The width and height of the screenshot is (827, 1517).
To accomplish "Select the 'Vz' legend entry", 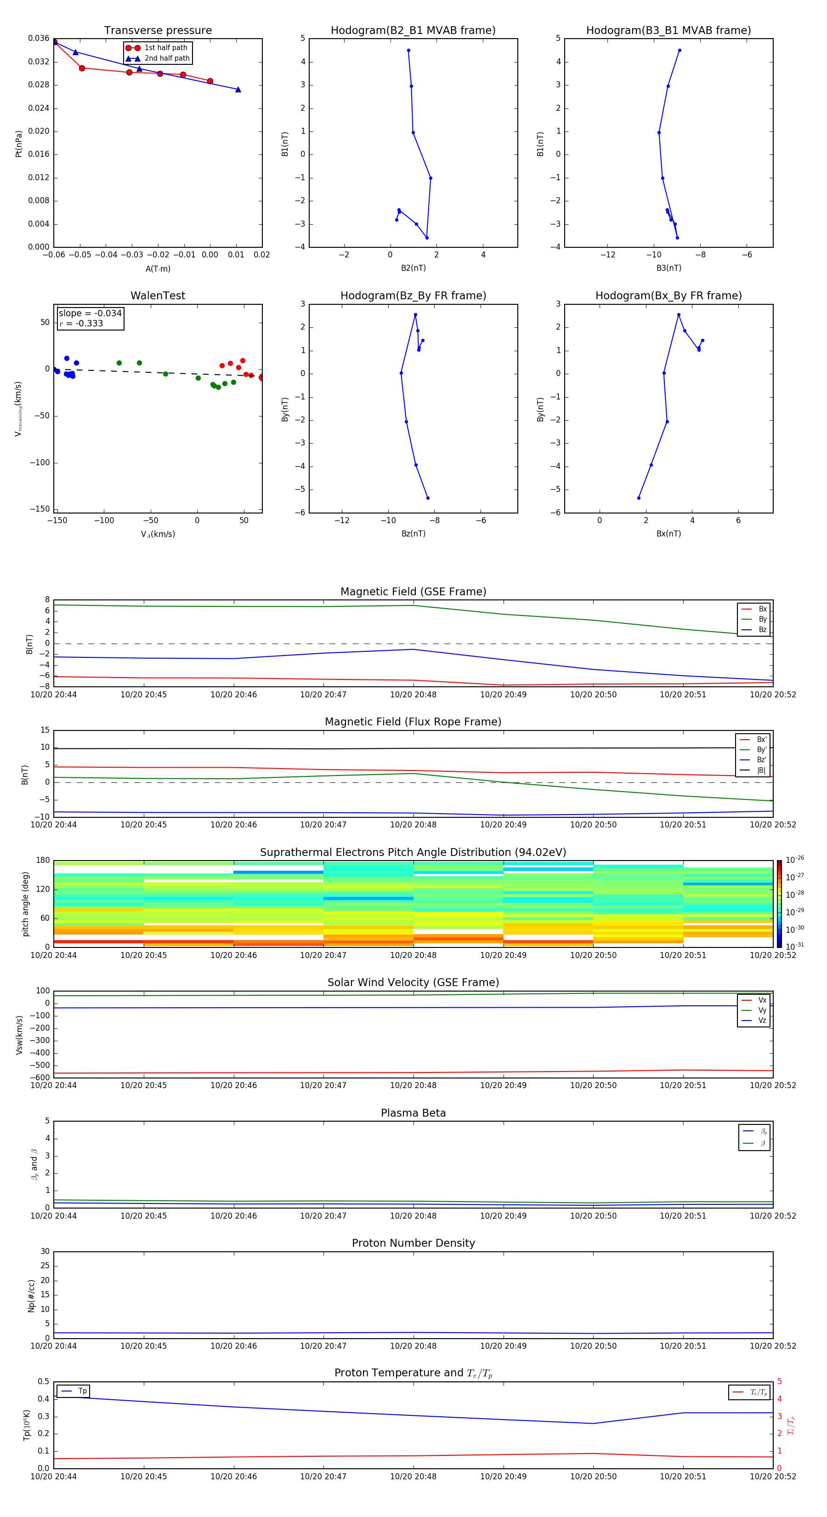I will pyautogui.click(x=754, y=1021).
